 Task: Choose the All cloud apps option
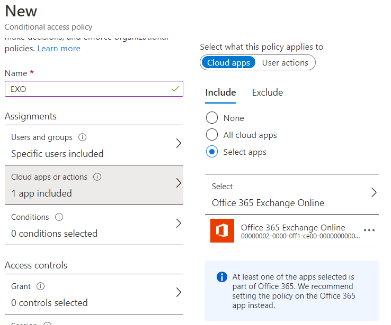[212, 135]
